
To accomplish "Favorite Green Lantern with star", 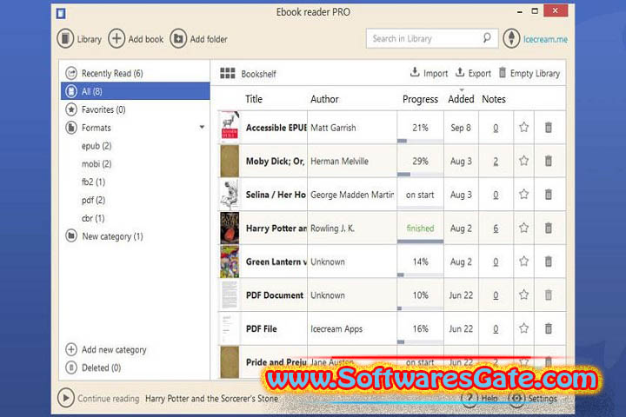I will (523, 261).
